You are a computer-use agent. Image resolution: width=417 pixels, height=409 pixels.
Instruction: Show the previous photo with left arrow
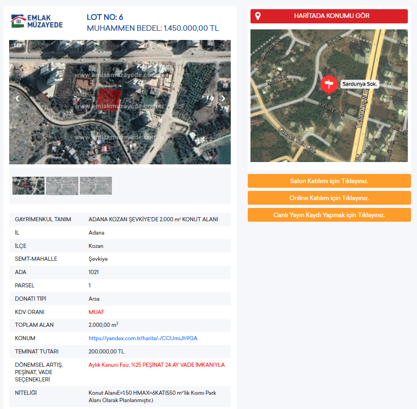[17, 98]
